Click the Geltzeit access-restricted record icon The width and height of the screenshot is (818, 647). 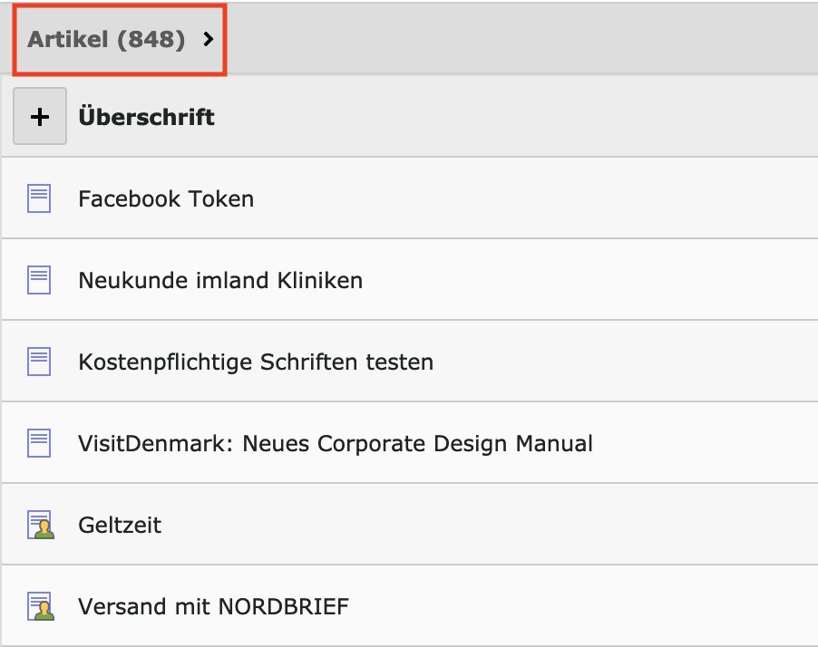click(40, 525)
